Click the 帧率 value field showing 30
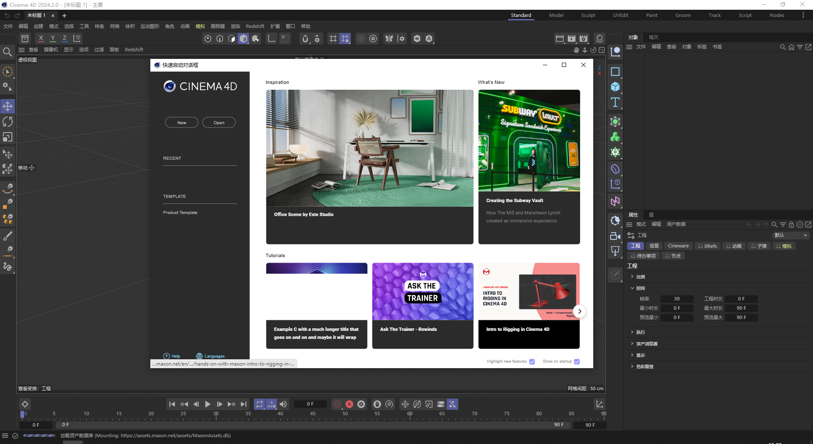Image resolution: width=813 pixels, height=444 pixels. pos(677,299)
